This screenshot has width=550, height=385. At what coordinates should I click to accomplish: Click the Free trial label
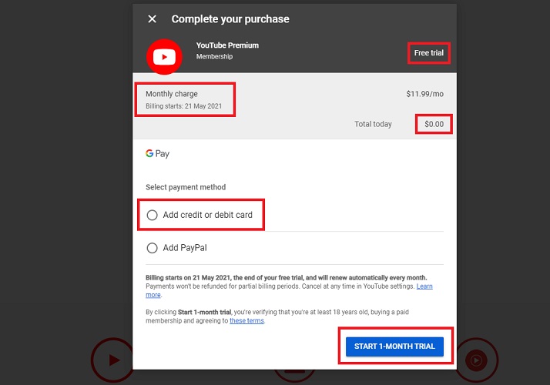click(x=428, y=53)
